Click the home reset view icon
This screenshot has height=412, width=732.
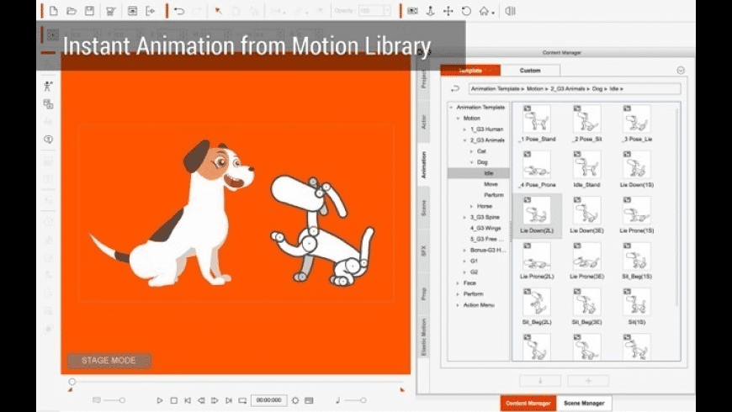pos(484,11)
